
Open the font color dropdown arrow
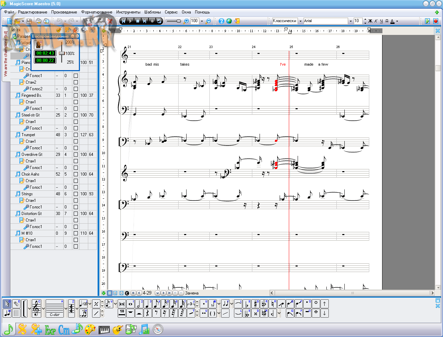[x=397, y=21]
